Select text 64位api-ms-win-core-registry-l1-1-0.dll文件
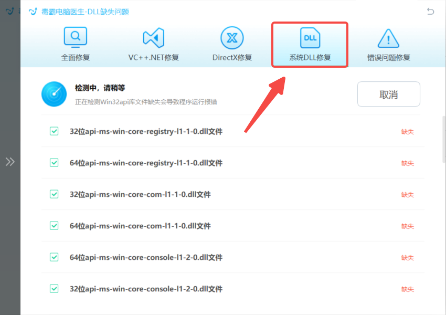This screenshot has height=315, width=446. 146,163
